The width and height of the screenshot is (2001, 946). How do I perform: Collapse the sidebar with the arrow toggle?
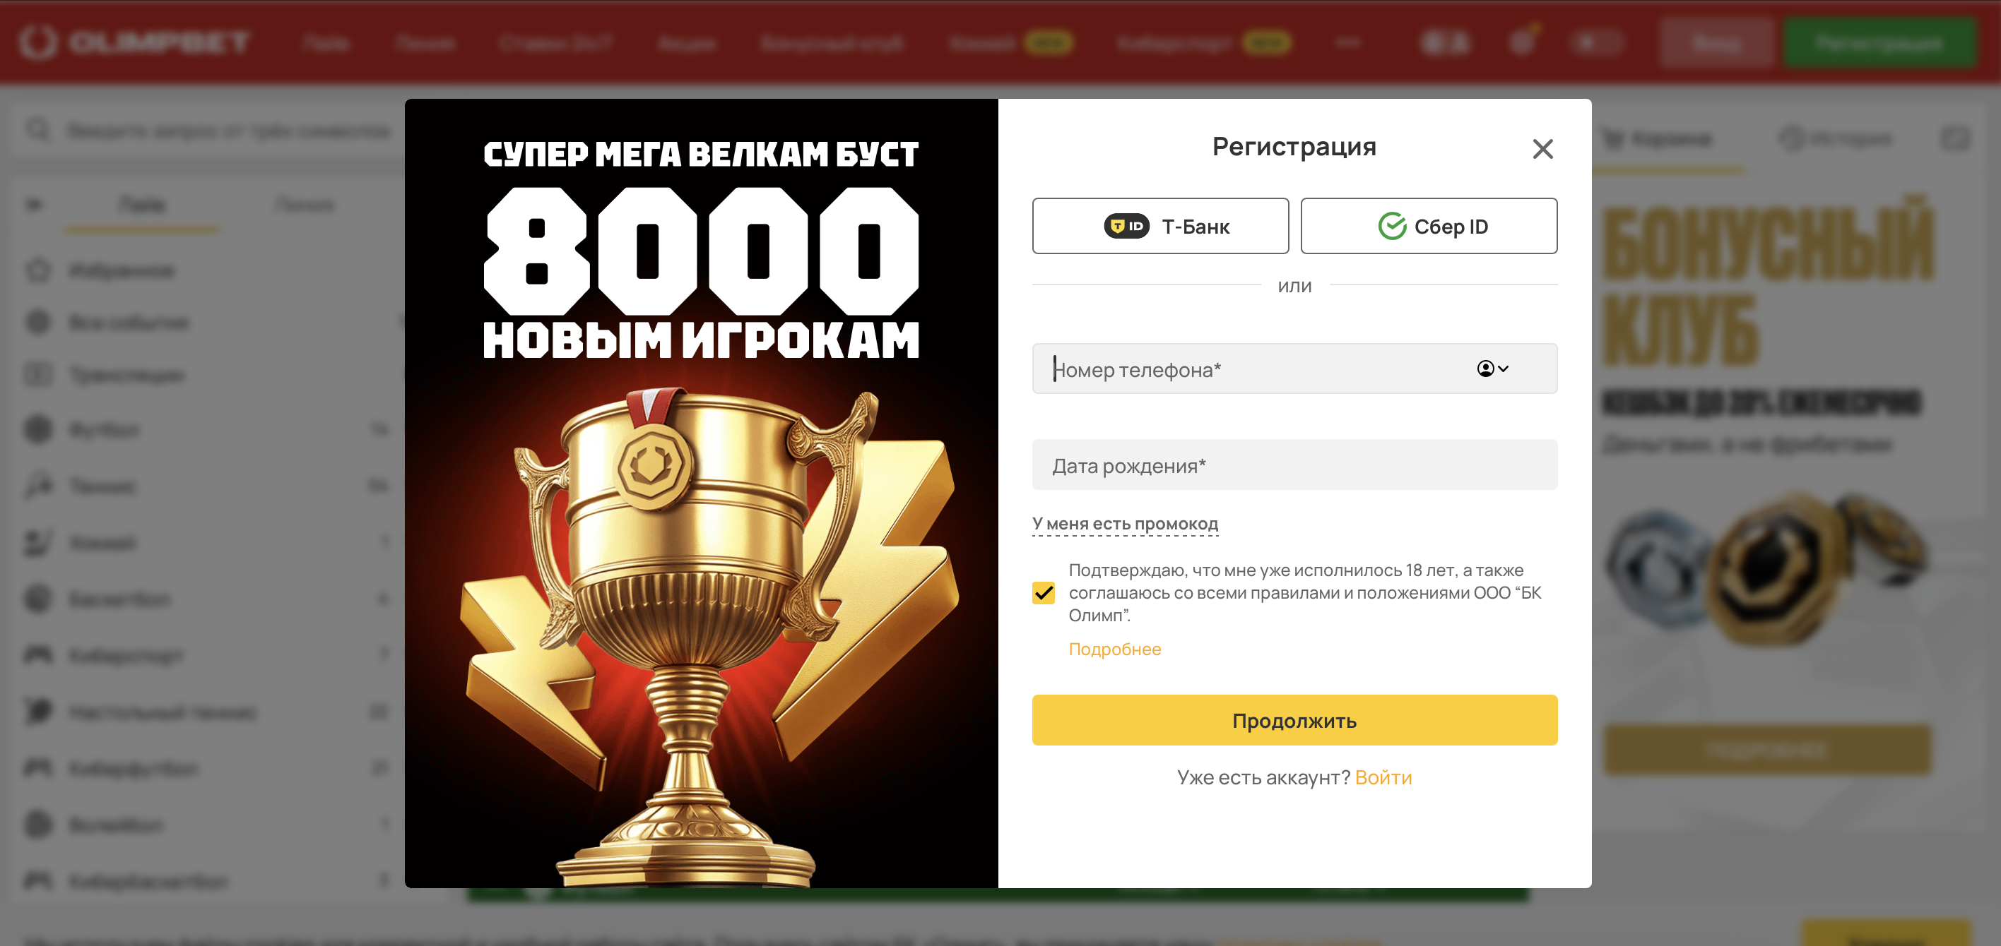(x=33, y=205)
